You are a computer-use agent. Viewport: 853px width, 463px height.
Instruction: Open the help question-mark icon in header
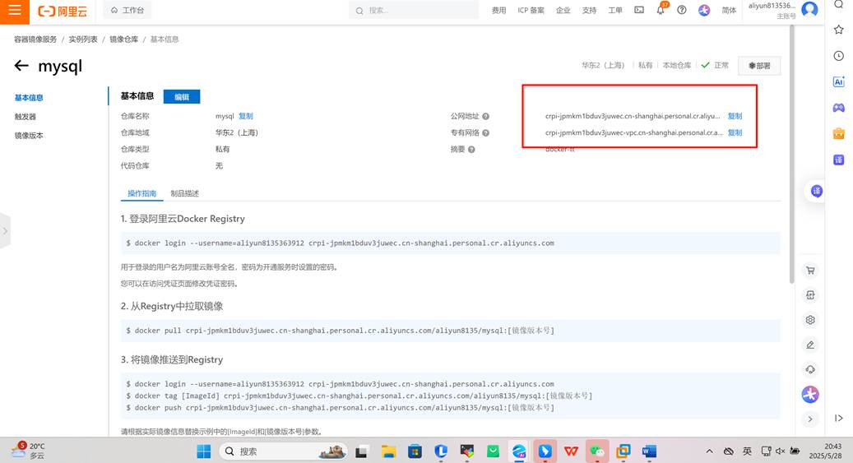(682, 11)
